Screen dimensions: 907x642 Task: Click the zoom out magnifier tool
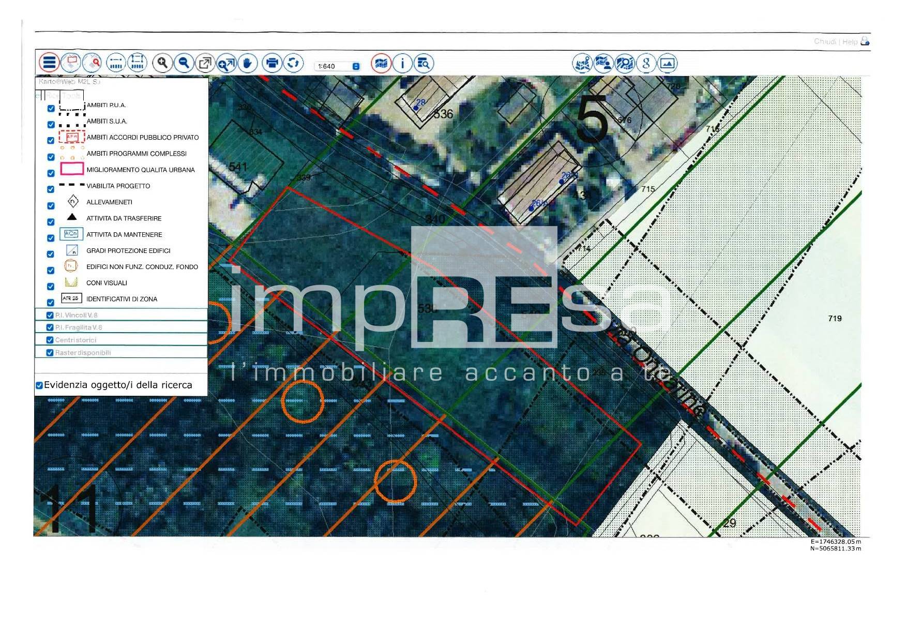184,63
